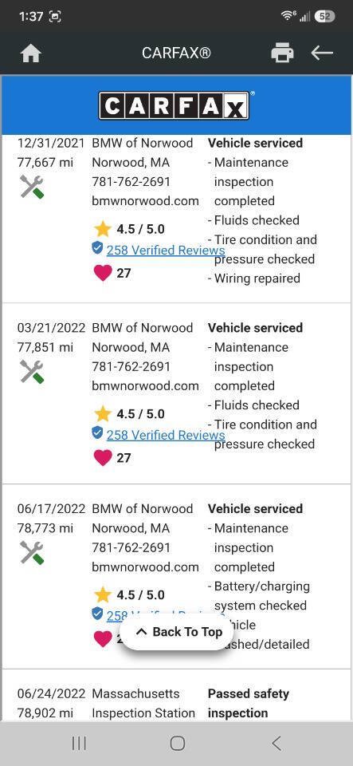Tap the Back To Top button
Screen dimensions: 353x766
click(178, 632)
